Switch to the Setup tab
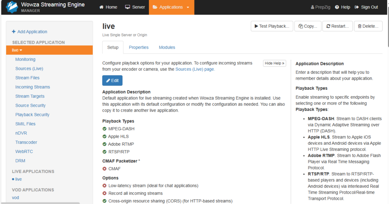 [x=112, y=47]
